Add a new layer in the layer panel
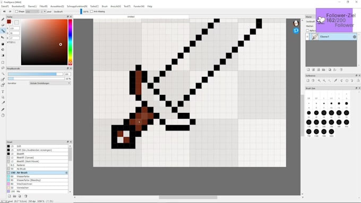The height and width of the screenshot is (203, 361). click(308, 69)
